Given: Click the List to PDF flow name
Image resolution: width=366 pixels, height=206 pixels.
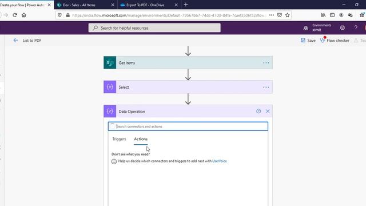Looking at the screenshot, I should pyautogui.click(x=32, y=41).
